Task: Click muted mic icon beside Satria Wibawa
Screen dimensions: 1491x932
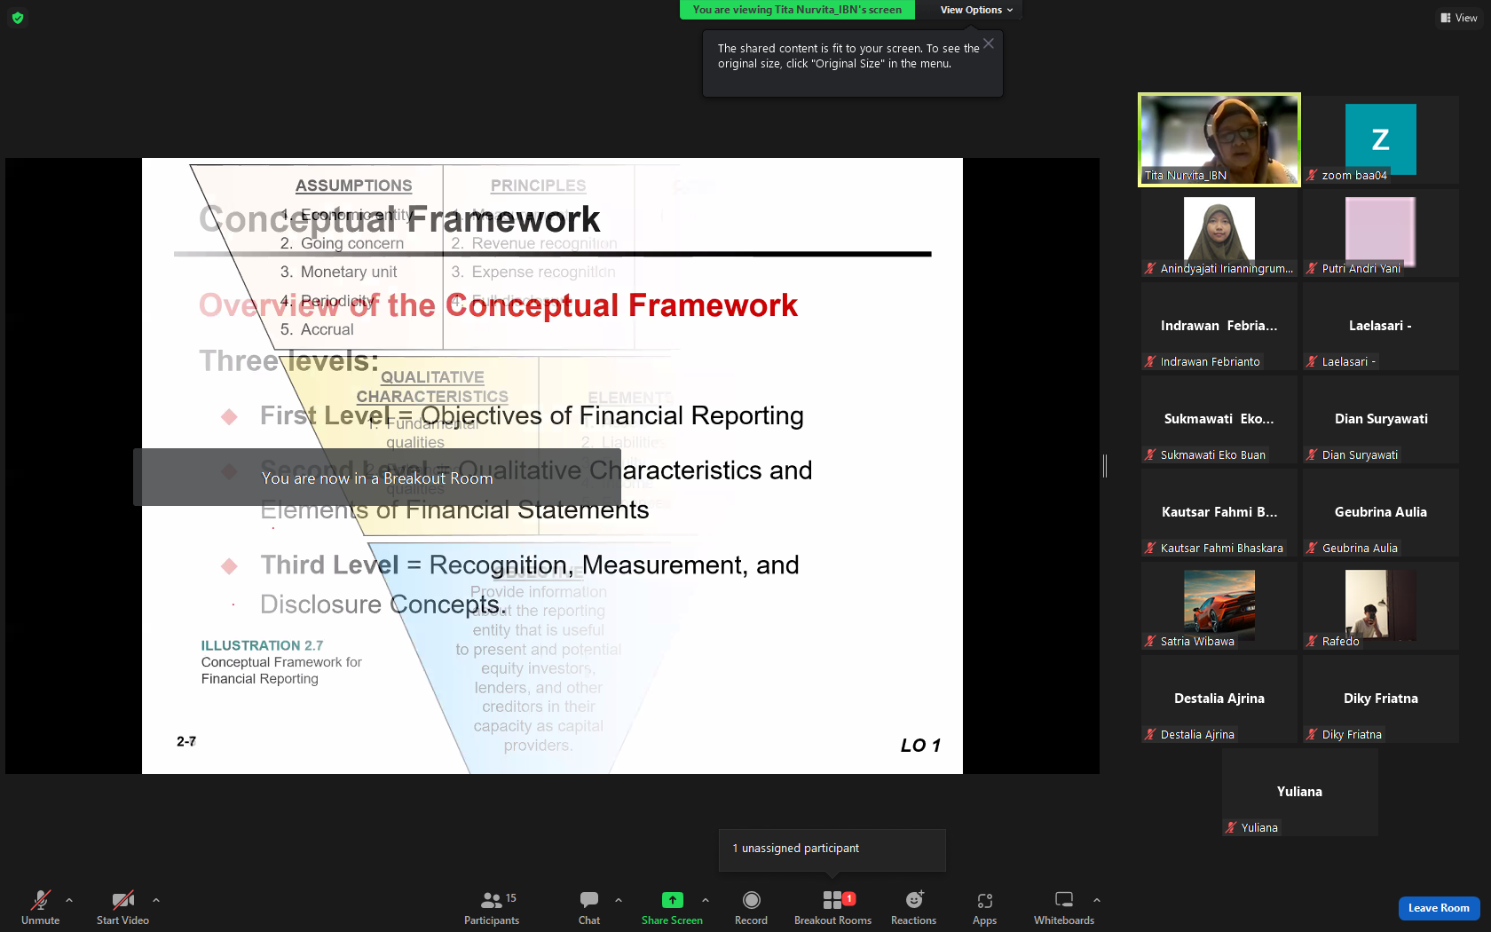Action: (1150, 641)
